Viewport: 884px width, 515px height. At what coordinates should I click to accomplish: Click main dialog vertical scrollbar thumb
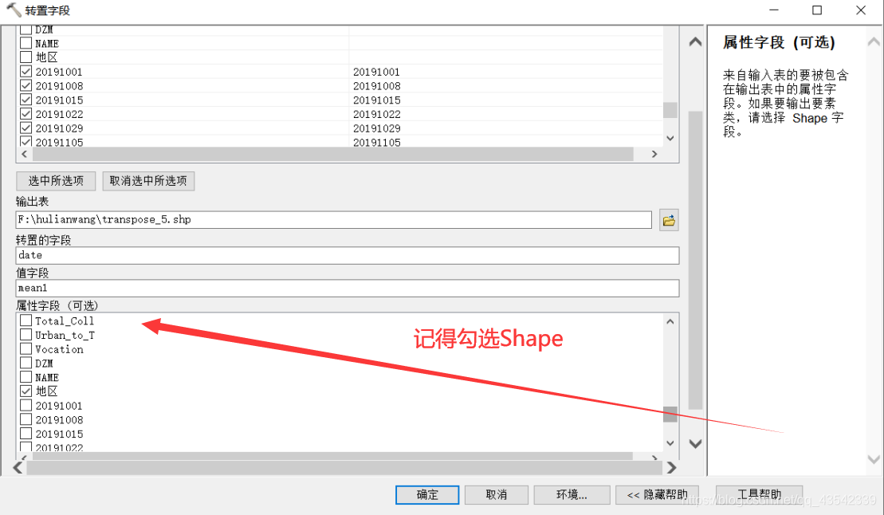[x=696, y=260]
